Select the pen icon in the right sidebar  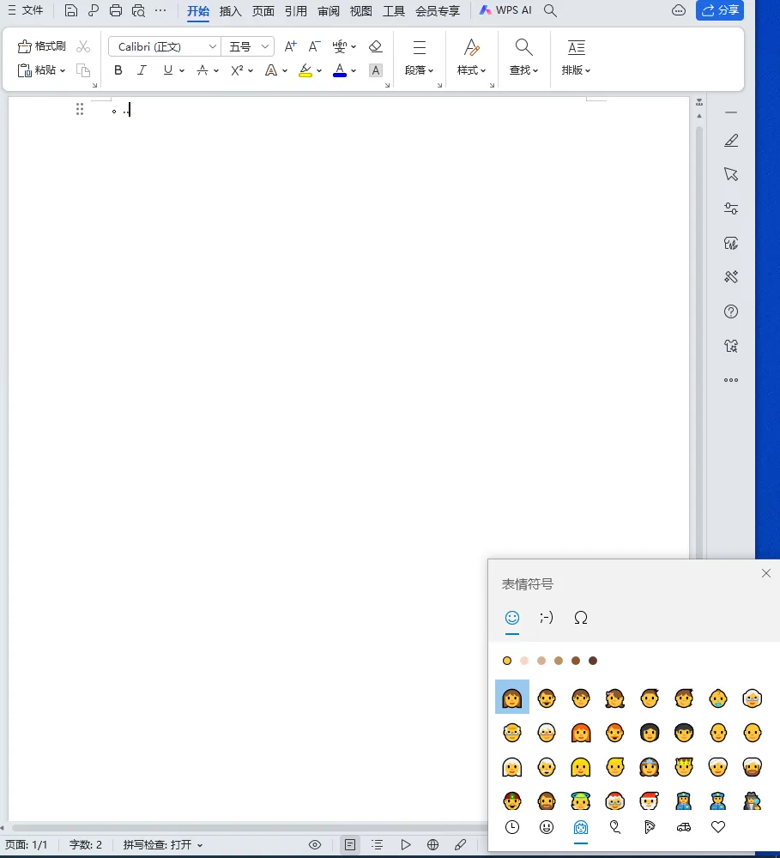[x=731, y=140]
